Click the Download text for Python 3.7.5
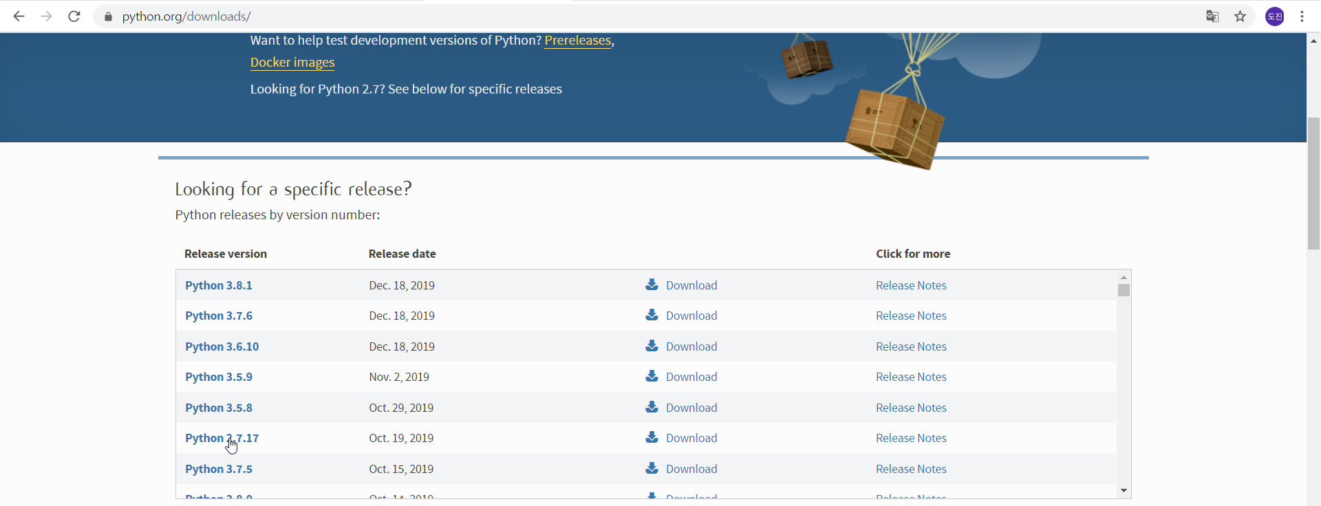The width and height of the screenshot is (1321, 506). (691, 469)
